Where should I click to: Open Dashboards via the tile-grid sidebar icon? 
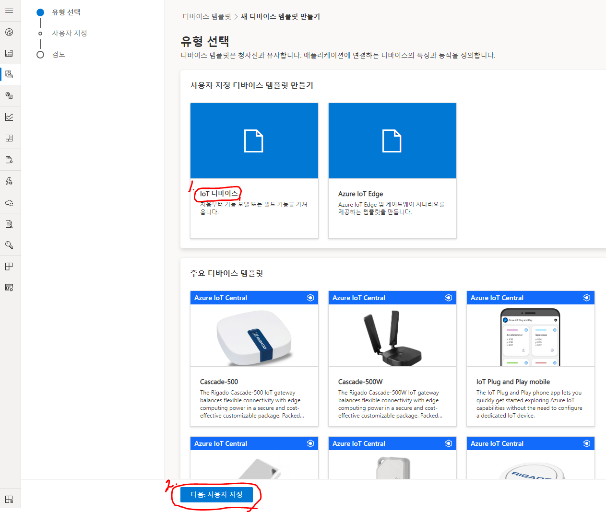pyautogui.click(x=9, y=138)
